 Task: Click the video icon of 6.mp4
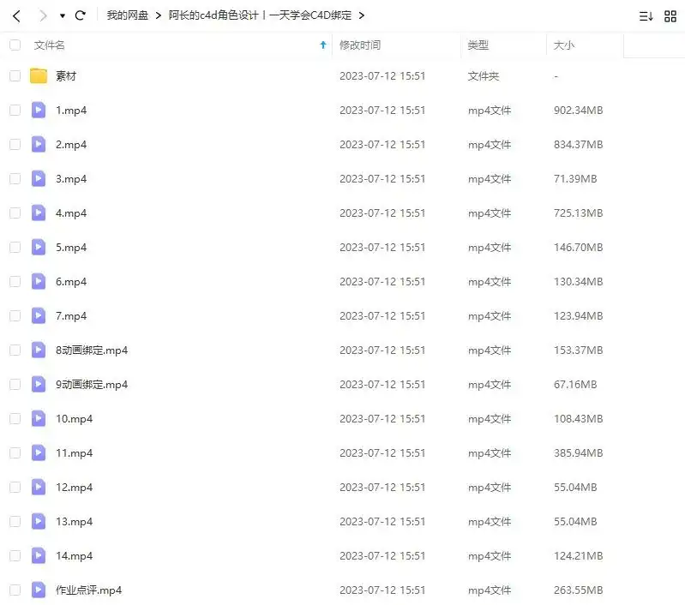39,281
